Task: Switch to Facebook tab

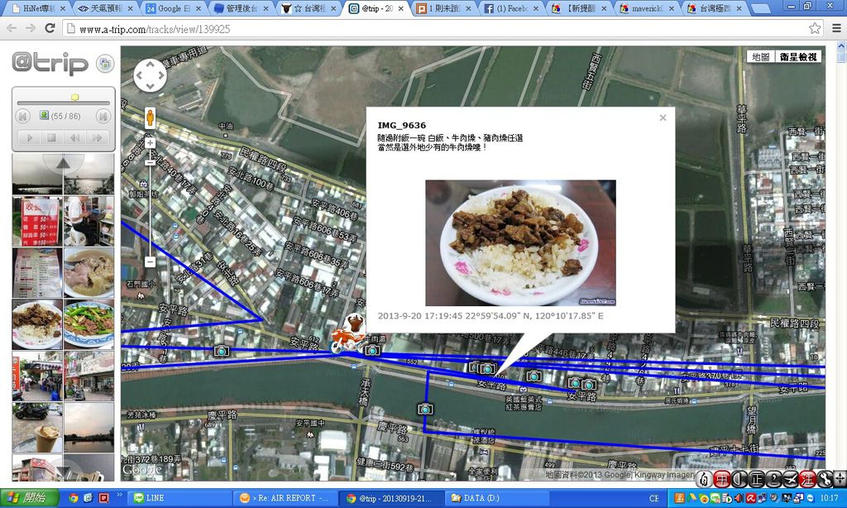Action: [x=511, y=8]
